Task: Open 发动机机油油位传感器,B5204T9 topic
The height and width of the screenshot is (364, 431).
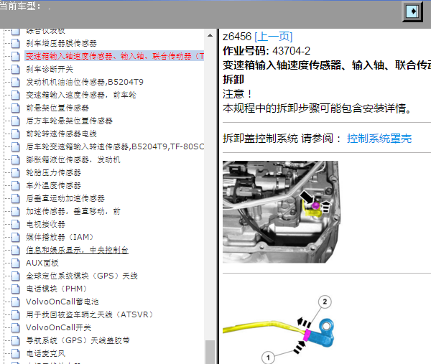Action: pos(85,82)
